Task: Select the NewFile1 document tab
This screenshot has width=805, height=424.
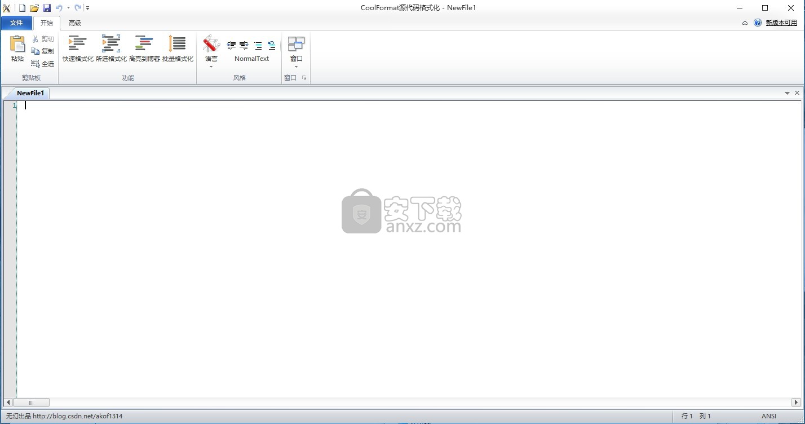Action: (x=30, y=93)
